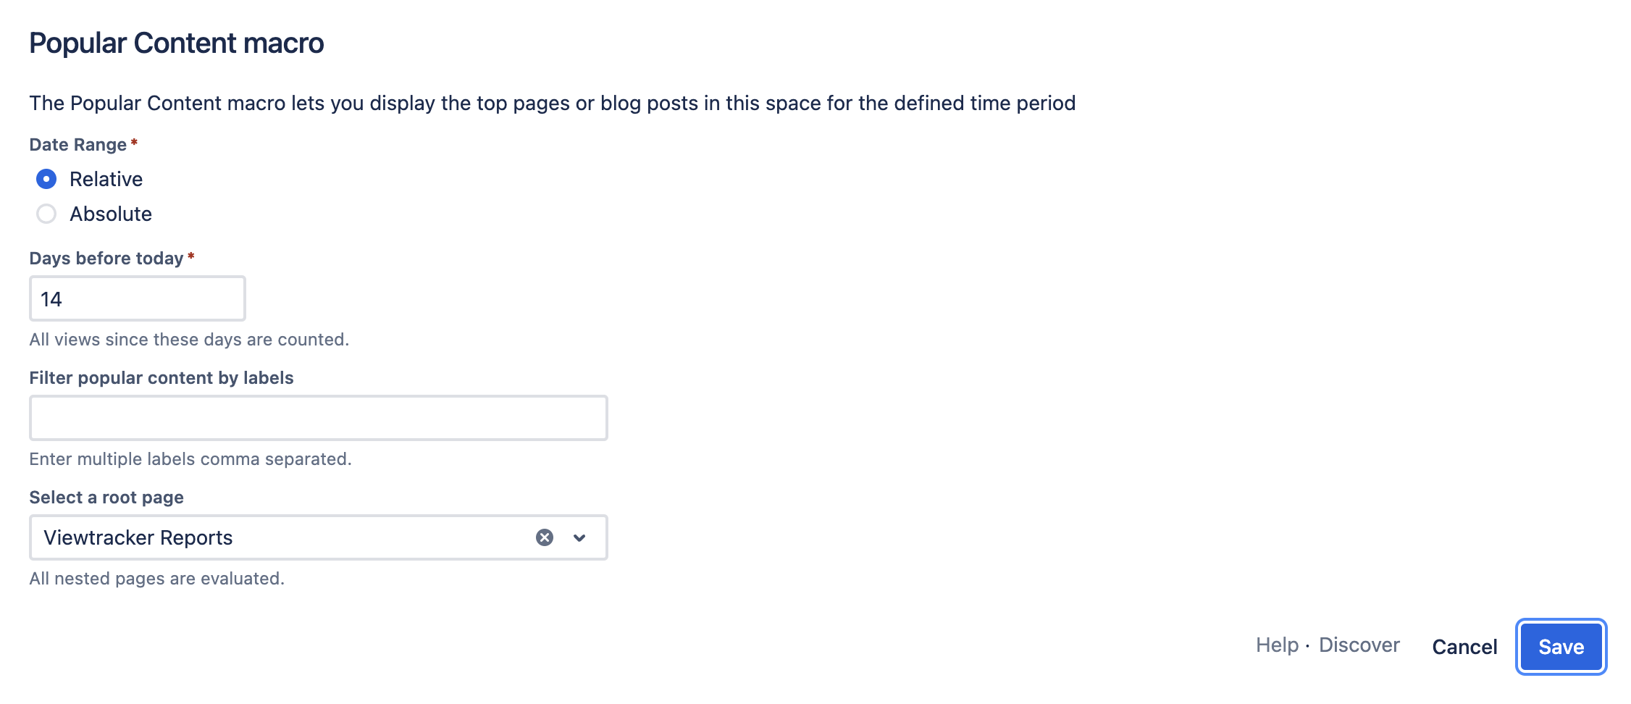This screenshot has height=704, width=1631.
Task: Click the Relative option label text
Action: pos(106,179)
